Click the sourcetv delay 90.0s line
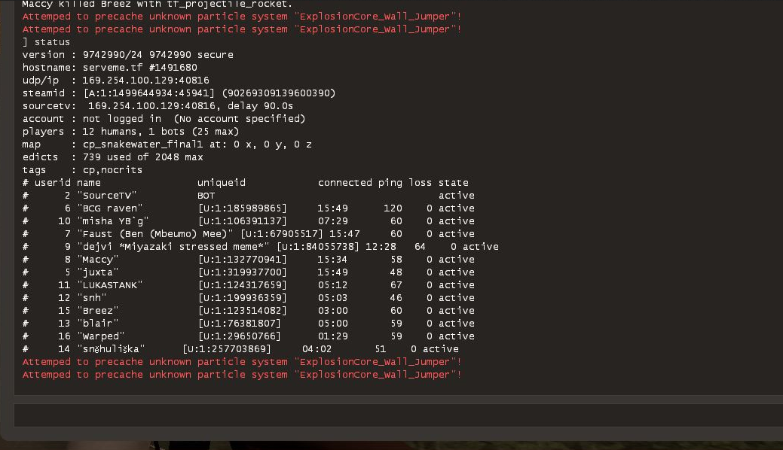Image resolution: width=783 pixels, height=450 pixels. [x=164, y=106]
